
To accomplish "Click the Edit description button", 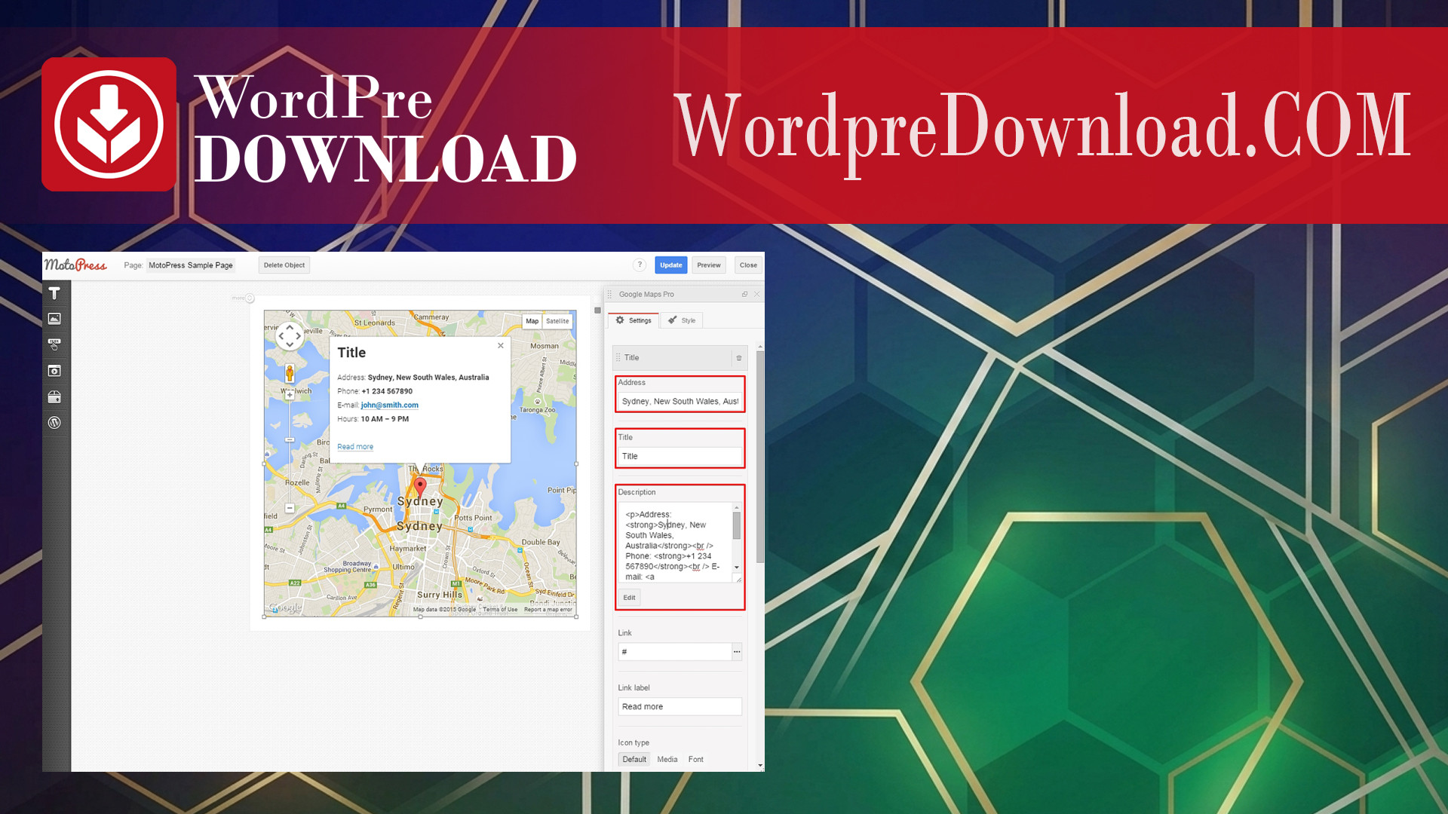I will [x=629, y=598].
